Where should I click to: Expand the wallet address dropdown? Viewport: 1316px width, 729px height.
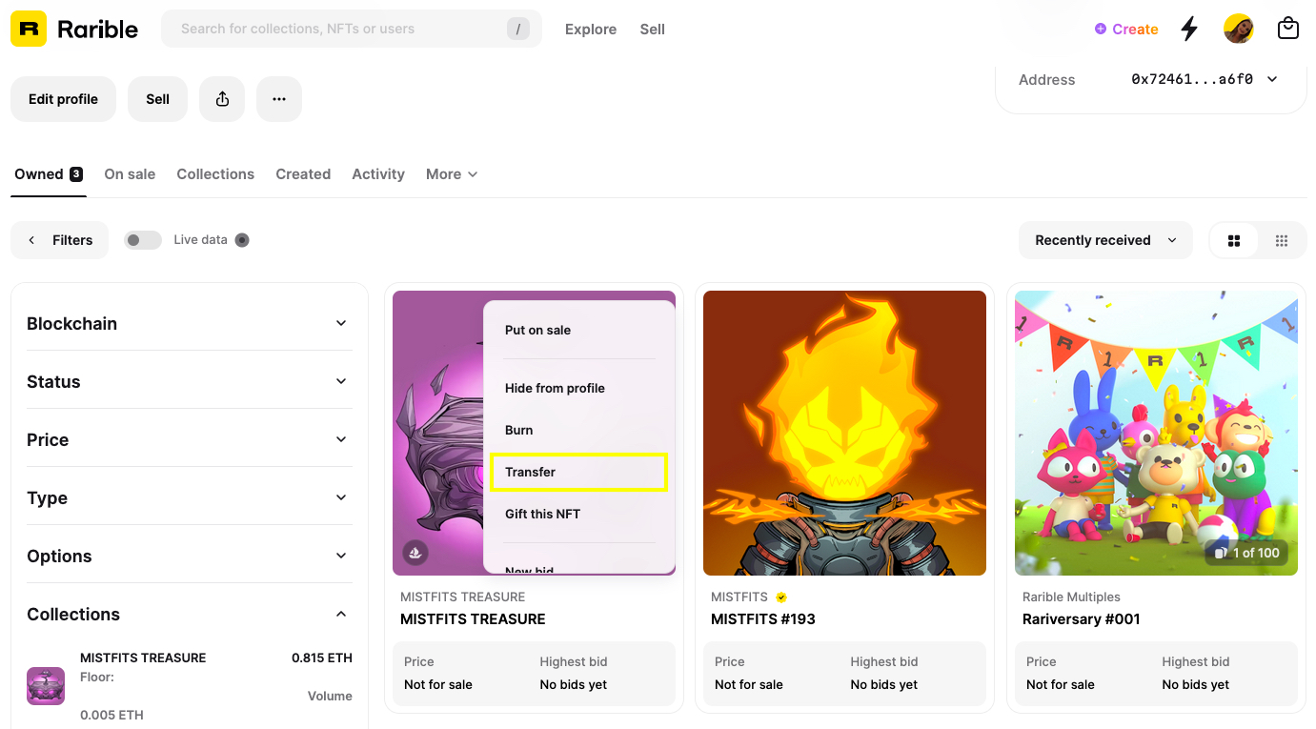[1272, 80]
